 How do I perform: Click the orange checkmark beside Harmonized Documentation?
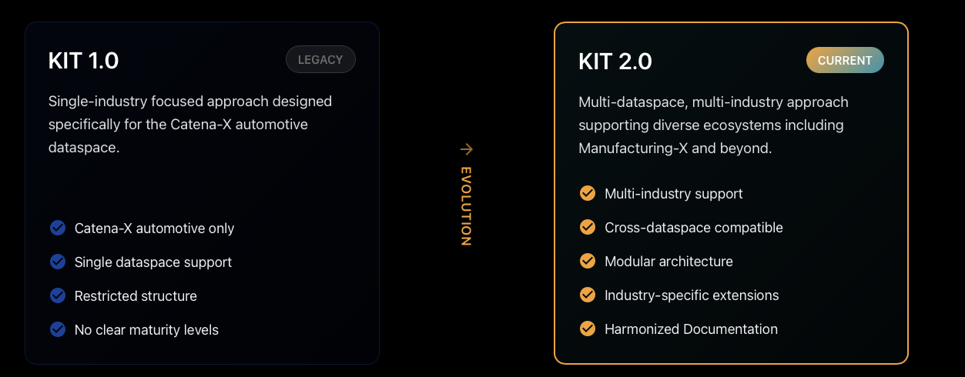588,329
